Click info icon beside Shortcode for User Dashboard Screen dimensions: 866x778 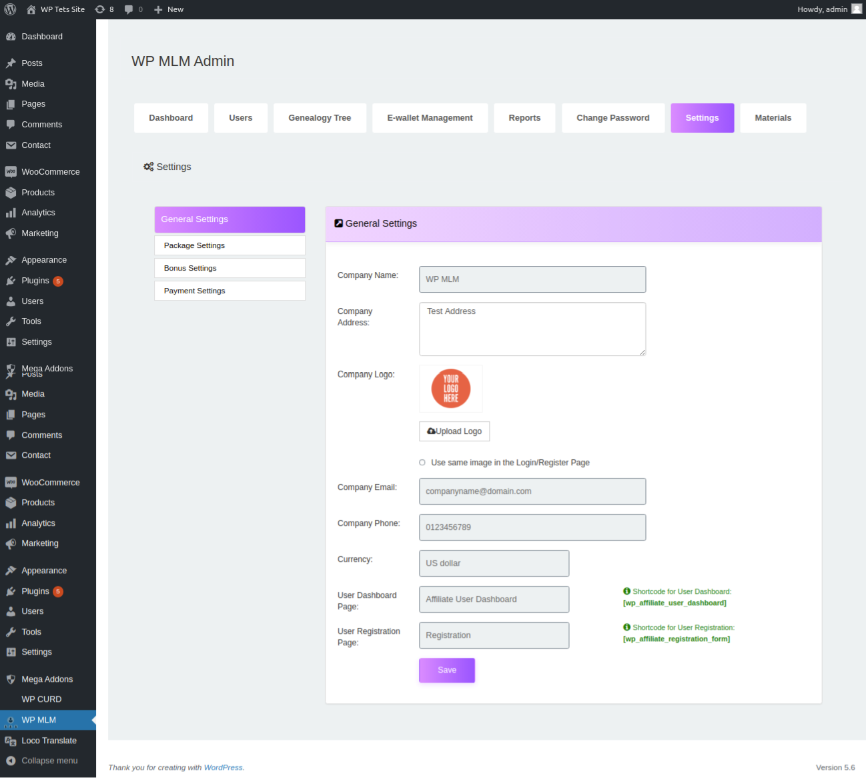[x=627, y=591]
